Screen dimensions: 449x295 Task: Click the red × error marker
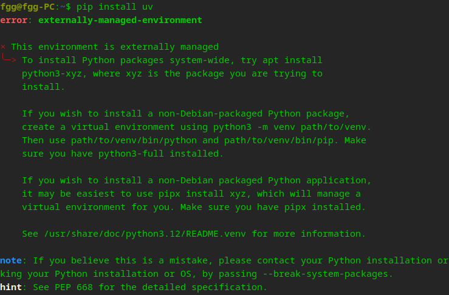[3, 47]
